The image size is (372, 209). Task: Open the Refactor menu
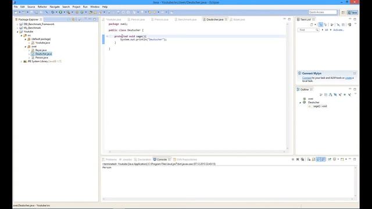pyautogui.click(x=42, y=7)
